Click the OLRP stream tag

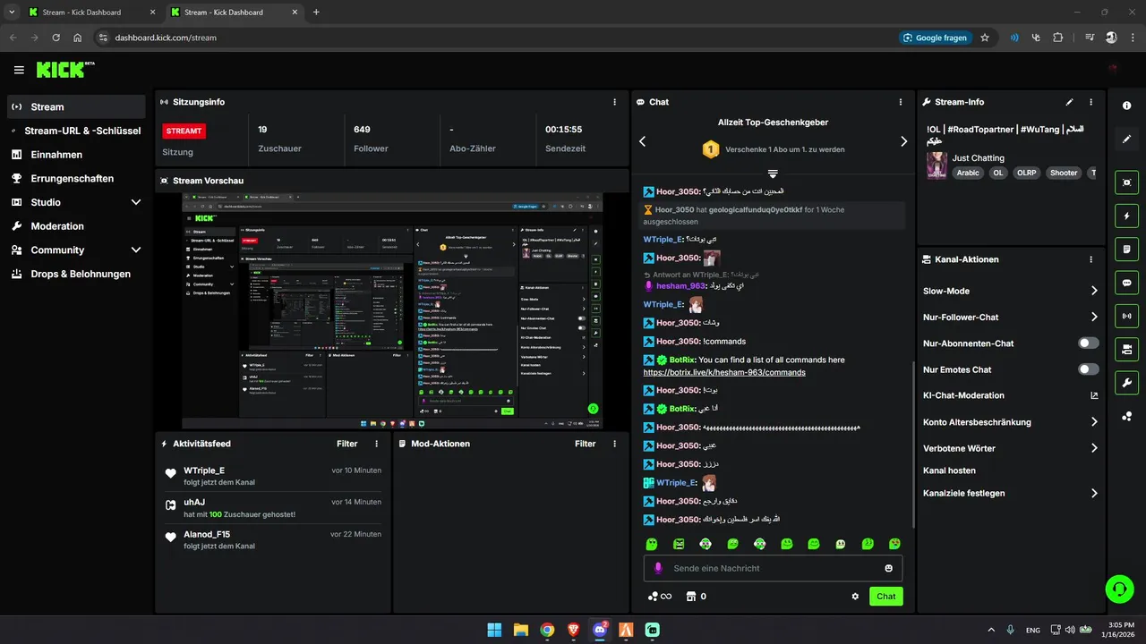pyautogui.click(x=1026, y=173)
